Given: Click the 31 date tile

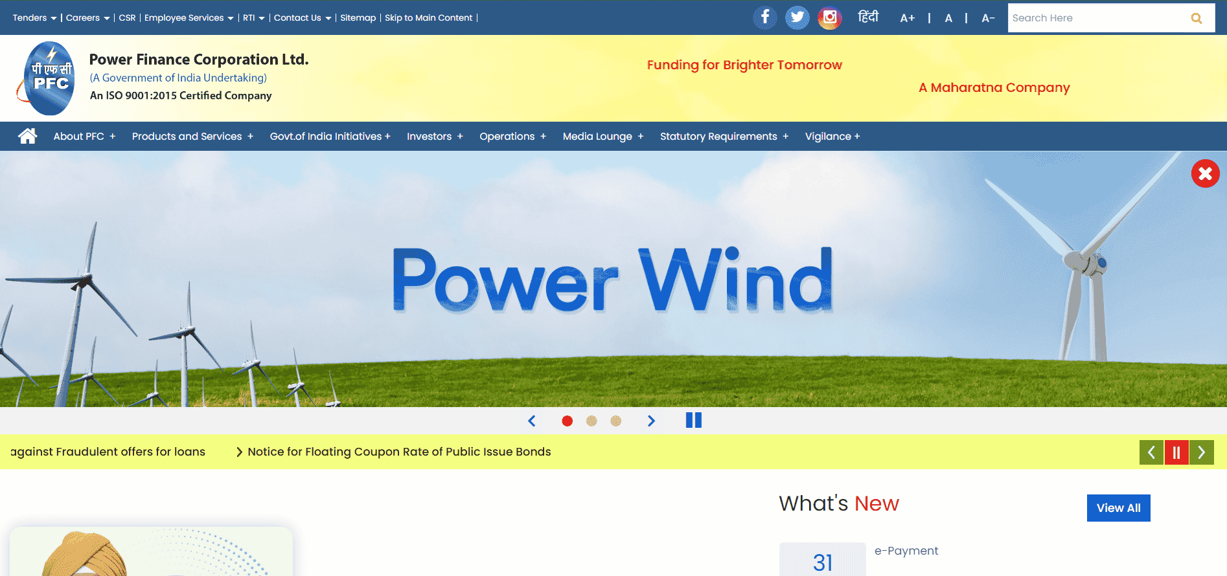Looking at the screenshot, I should (x=822, y=559).
